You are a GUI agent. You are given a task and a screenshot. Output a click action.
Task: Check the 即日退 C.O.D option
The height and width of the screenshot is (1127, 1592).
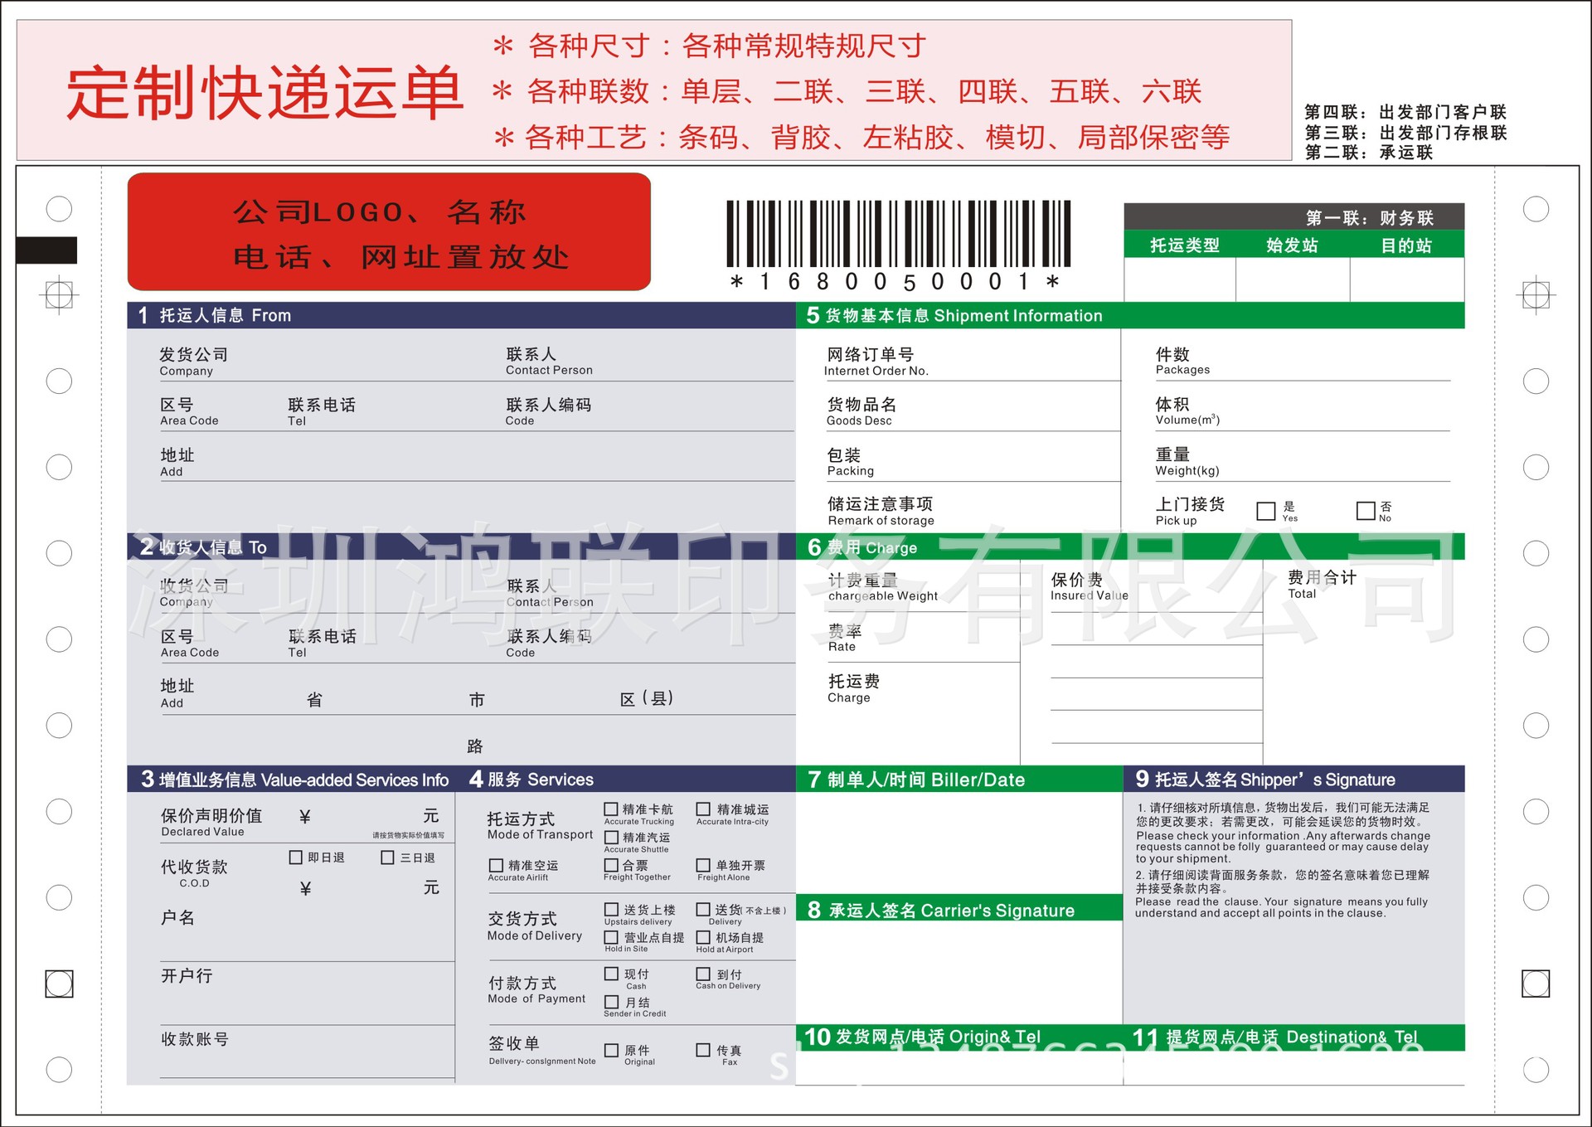point(296,857)
